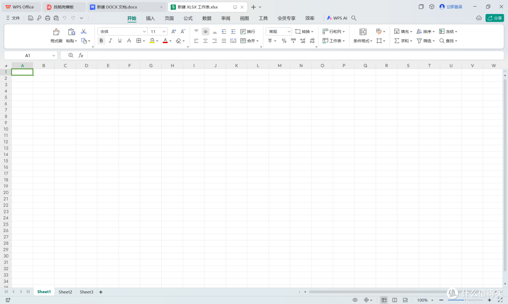
Task: Click the decrease decimal places icon
Action: point(312,41)
